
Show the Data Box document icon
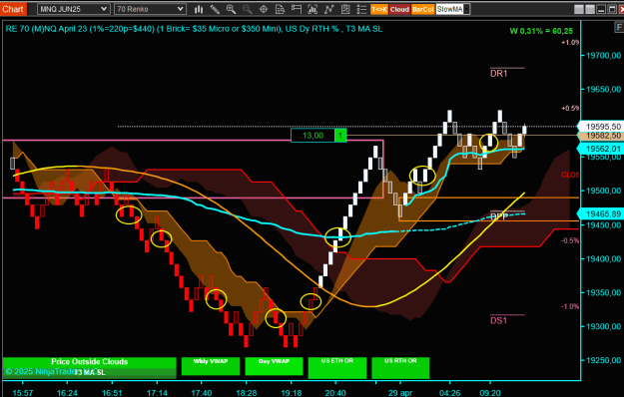click(x=280, y=9)
